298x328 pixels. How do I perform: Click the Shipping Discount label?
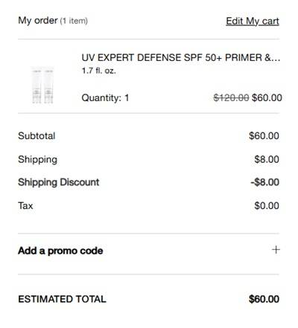pos(59,182)
